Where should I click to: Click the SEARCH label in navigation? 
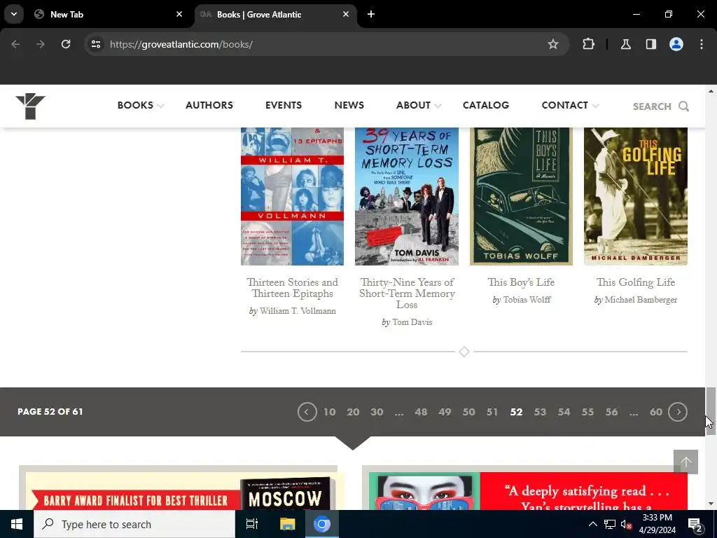point(652,106)
